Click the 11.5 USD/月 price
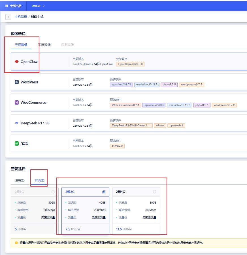Viewport: 247px width, 255px height. click(124, 229)
